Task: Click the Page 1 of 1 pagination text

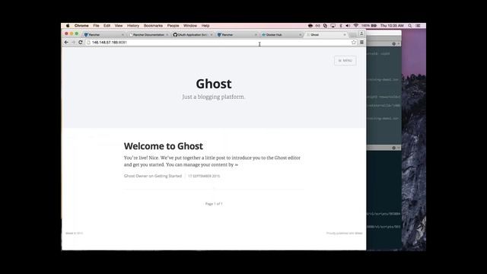Action: coord(214,204)
